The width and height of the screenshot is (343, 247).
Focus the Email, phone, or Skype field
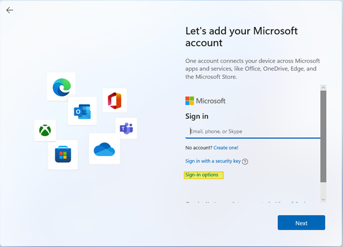click(253, 132)
